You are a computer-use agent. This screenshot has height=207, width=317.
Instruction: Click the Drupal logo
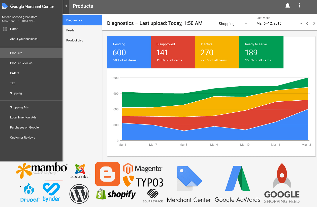coord(30,193)
